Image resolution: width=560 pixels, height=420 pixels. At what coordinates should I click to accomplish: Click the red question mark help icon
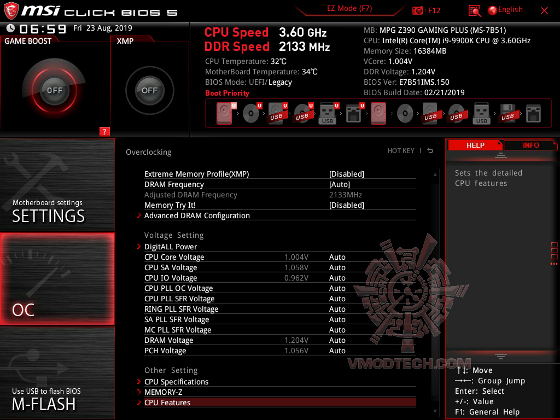click(x=104, y=131)
